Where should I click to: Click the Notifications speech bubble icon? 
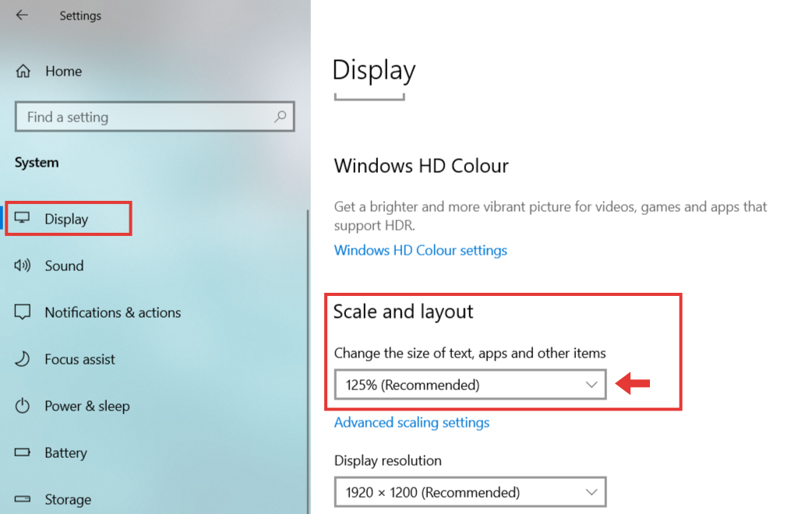pyautogui.click(x=23, y=312)
